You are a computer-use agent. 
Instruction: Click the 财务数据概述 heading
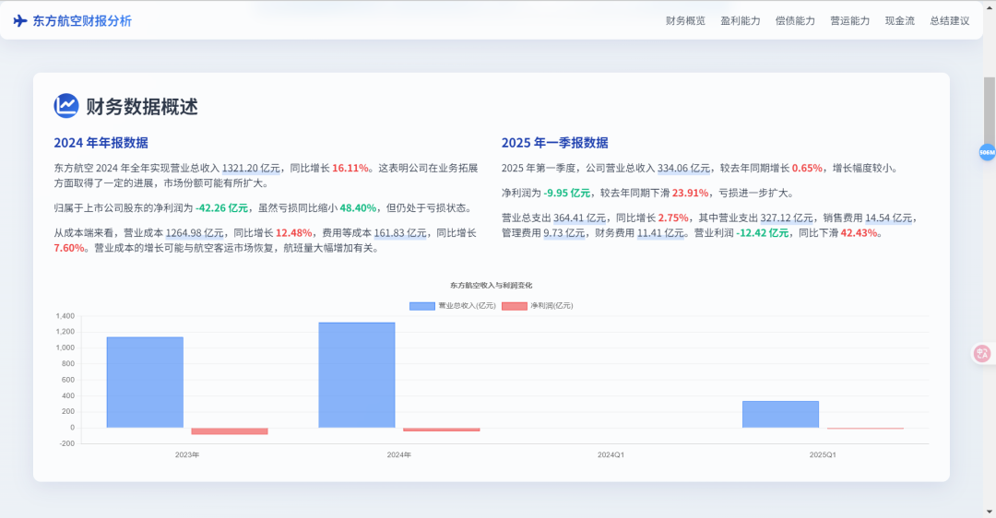(142, 107)
